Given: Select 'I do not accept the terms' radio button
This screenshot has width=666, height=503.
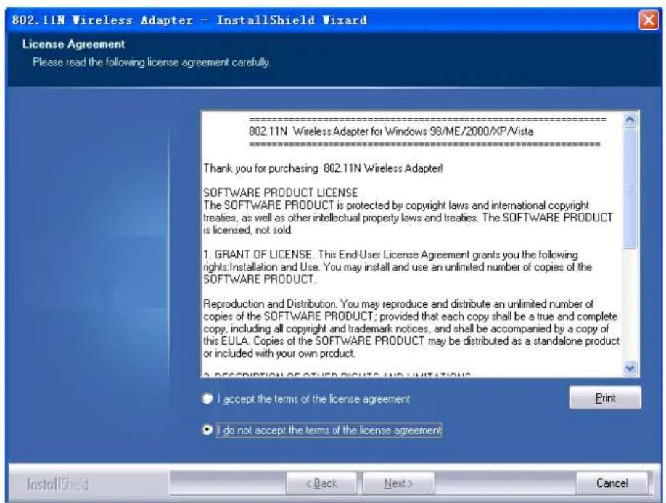Looking at the screenshot, I should [x=207, y=430].
